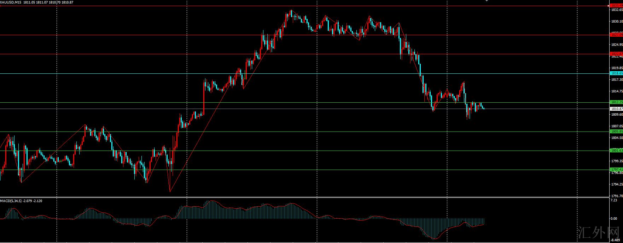The image size is (623, 243).
Task: Select the red 1827.09 price label
Action: click(x=617, y=35)
